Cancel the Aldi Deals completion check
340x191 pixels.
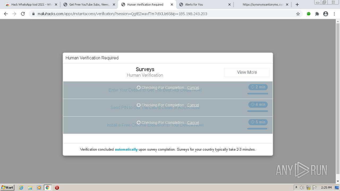(193, 88)
